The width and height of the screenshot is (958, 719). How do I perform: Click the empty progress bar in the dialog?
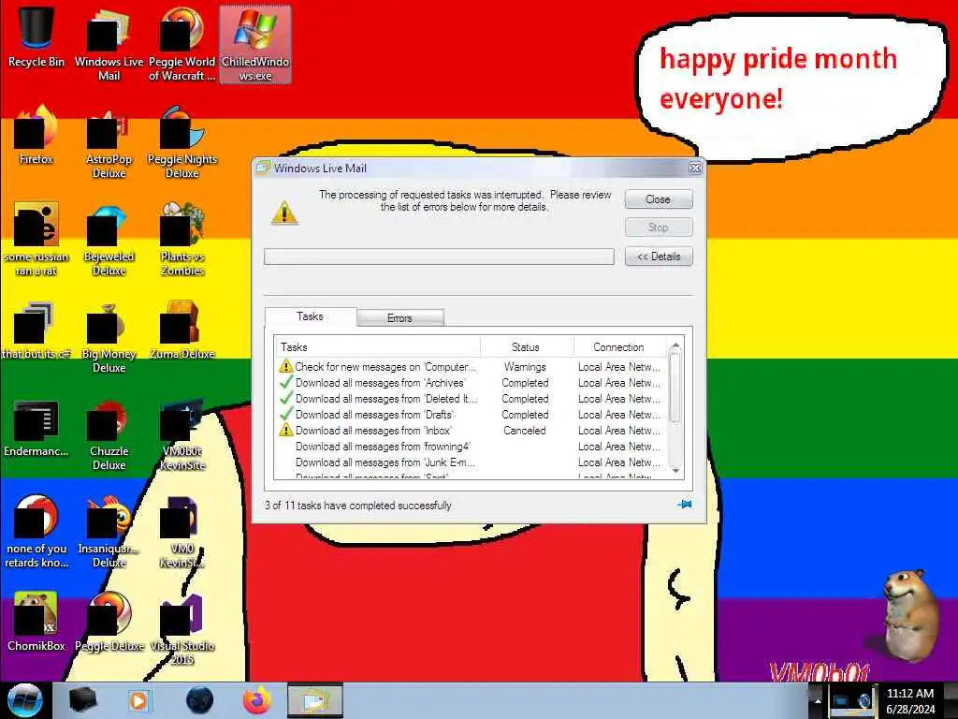tap(439, 257)
